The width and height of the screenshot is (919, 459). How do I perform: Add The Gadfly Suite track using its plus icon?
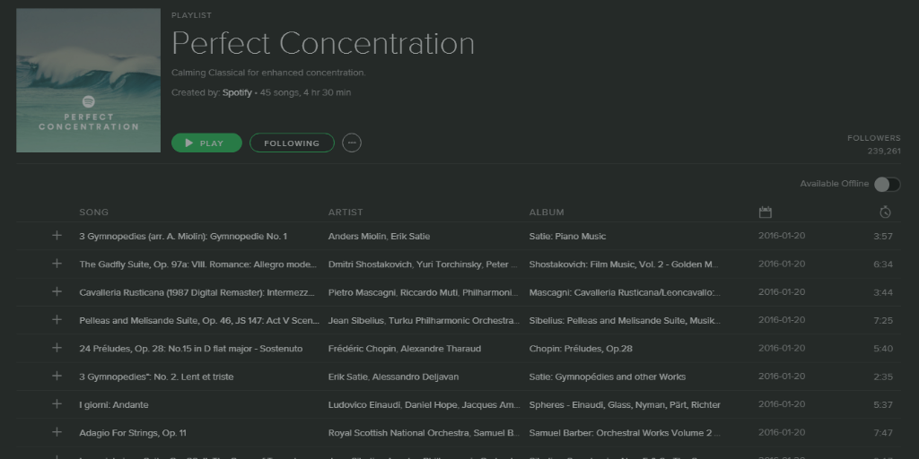pyautogui.click(x=57, y=264)
